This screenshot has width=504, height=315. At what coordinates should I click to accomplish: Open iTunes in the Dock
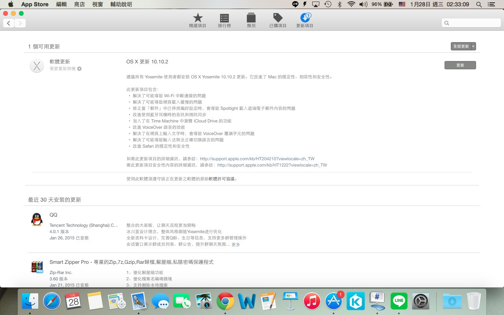[312, 302]
